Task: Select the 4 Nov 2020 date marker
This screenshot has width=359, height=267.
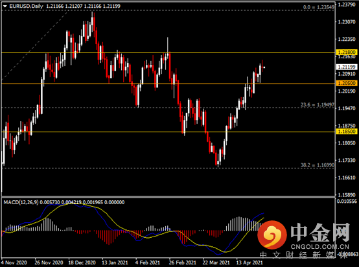Action: point(14,262)
